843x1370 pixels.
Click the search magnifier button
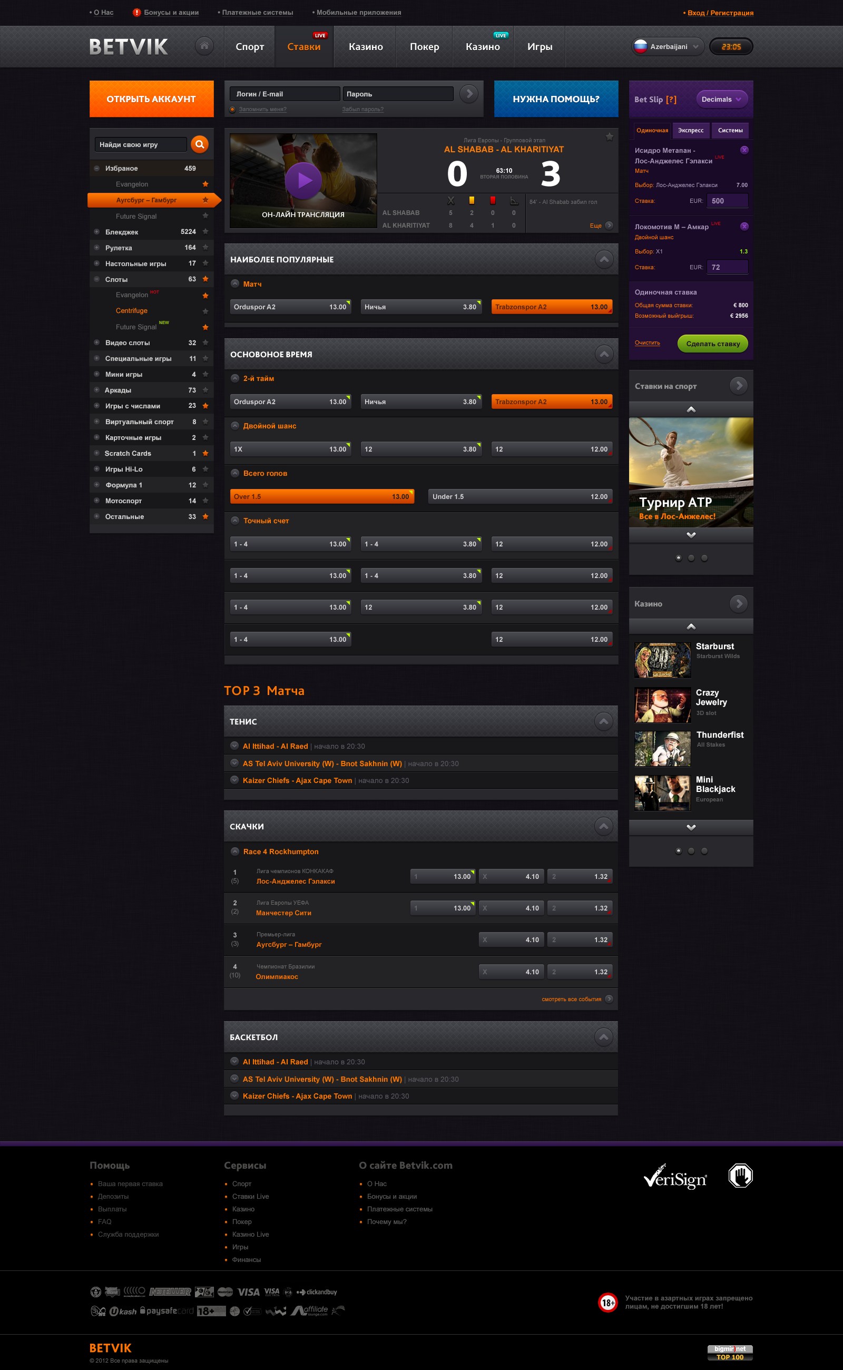click(x=200, y=144)
